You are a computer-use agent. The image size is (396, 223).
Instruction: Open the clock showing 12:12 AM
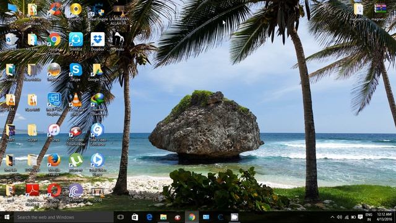tap(384, 217)
